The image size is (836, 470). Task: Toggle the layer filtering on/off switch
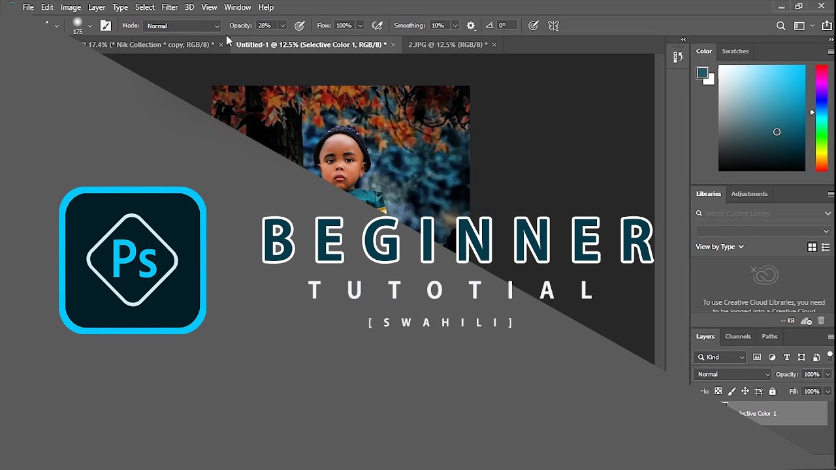pos(830,356)
